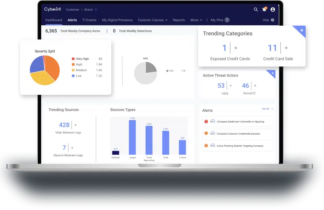Expand the Forensic Canvas menu
Image resolution: width=324 pixels, height=210 pixels.
tap(153, 20)
